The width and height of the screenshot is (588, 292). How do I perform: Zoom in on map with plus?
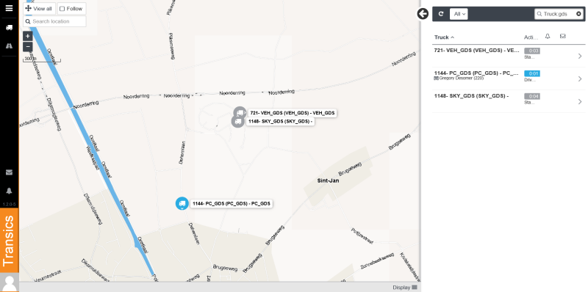click(x=28, y=36)
